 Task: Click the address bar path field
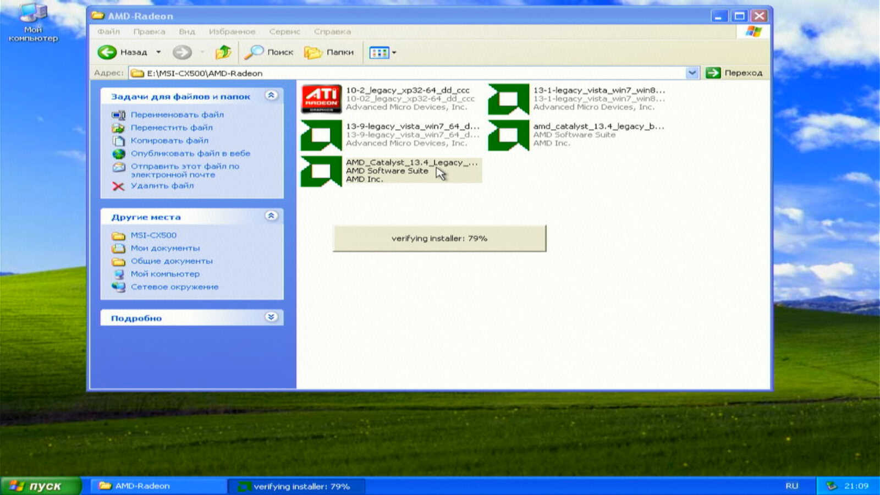[x=407, y=73]
